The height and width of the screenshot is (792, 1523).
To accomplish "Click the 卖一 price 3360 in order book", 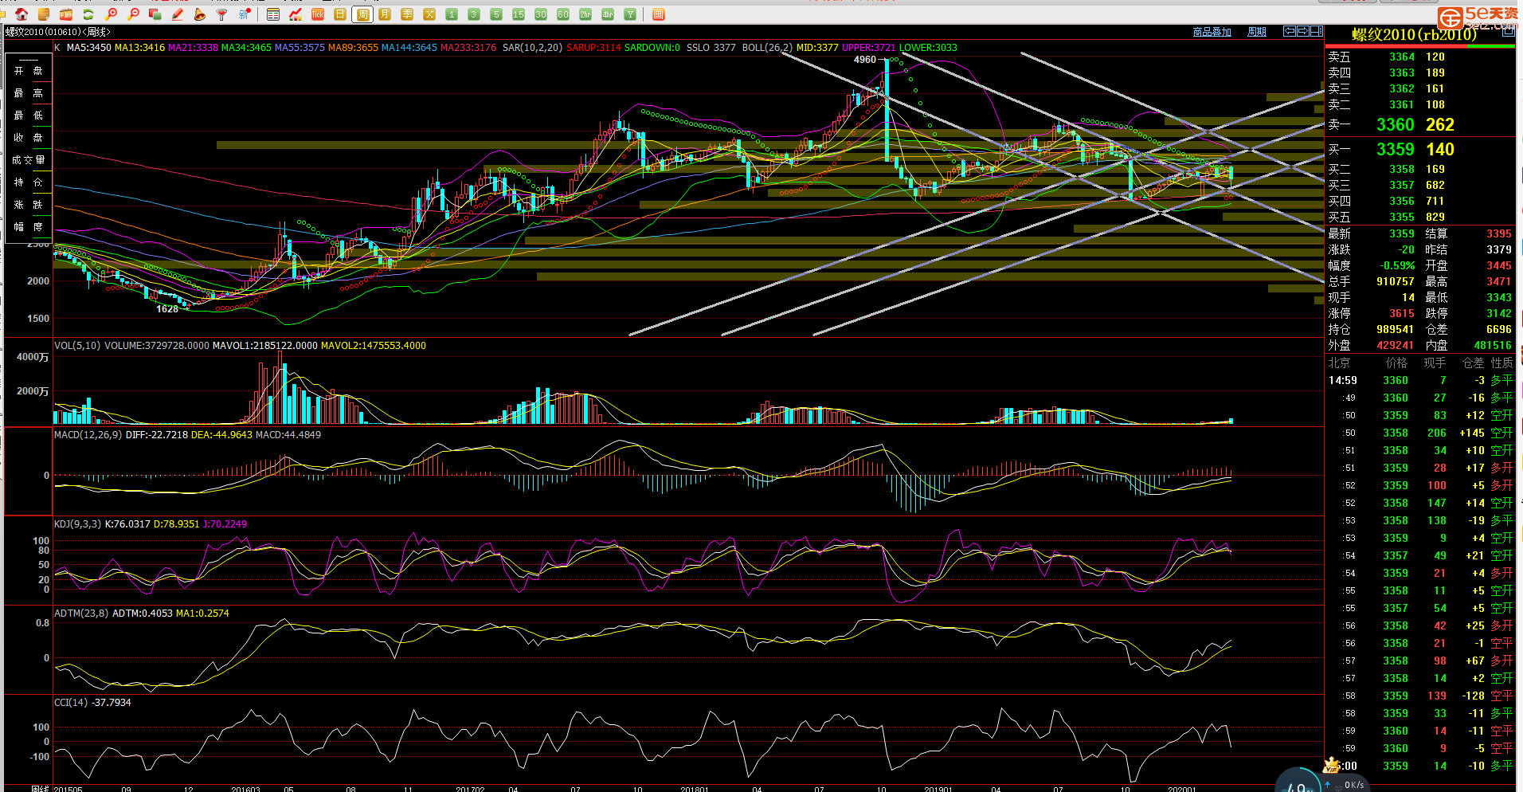I will point(1395,125).
